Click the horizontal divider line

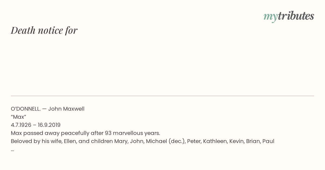click(x=162, y=96)
